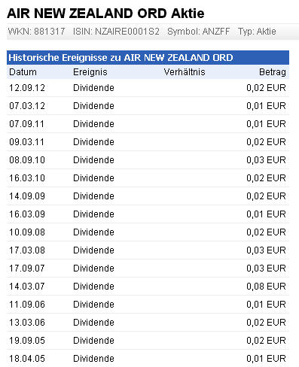Screen dimensions: 299x367
Task: Select the date 17.09.07
Action: [27, 268]
